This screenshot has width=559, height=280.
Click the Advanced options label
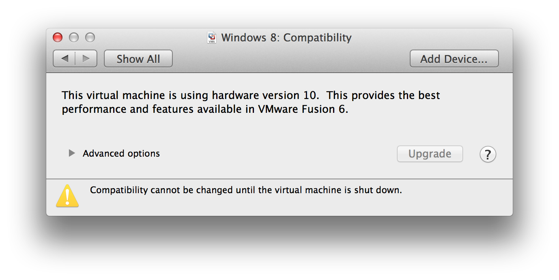coord(121,154)
